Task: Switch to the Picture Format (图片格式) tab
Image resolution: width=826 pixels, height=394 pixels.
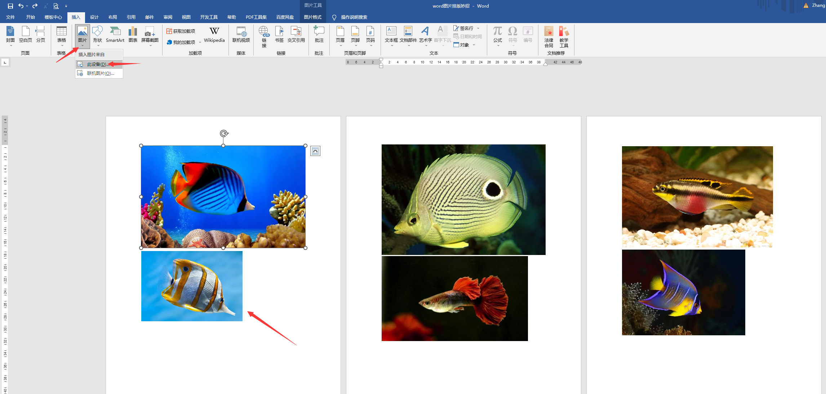Action: pyautogui.click(x=313, y=17)
